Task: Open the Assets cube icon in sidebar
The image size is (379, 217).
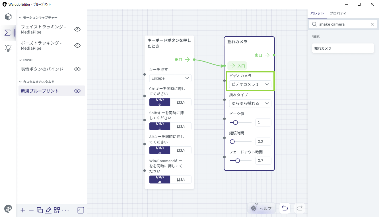Action: click(x=8, y=17)
